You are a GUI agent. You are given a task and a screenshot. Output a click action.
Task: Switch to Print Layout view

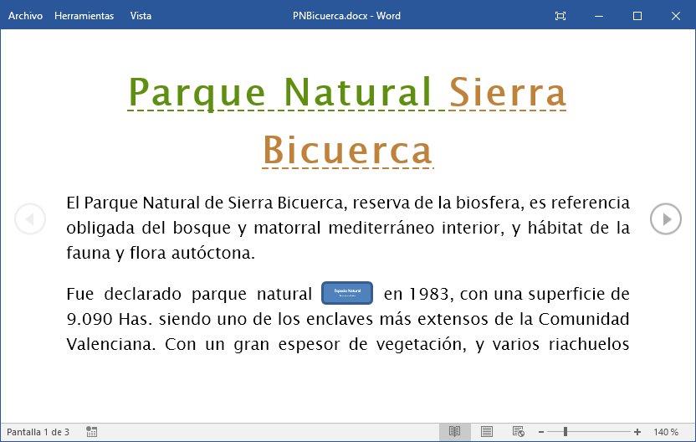(487, 432)
